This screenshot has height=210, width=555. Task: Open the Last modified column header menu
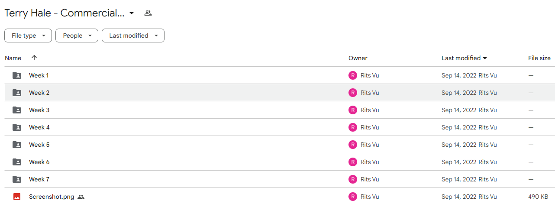coord(464,58)
